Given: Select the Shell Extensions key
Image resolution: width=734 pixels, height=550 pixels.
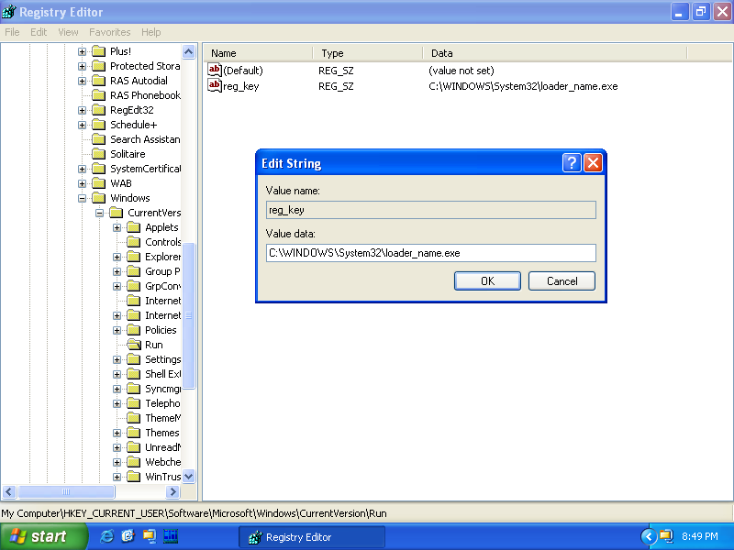Looking at the screenshot, I should click(x=163, y=374).
